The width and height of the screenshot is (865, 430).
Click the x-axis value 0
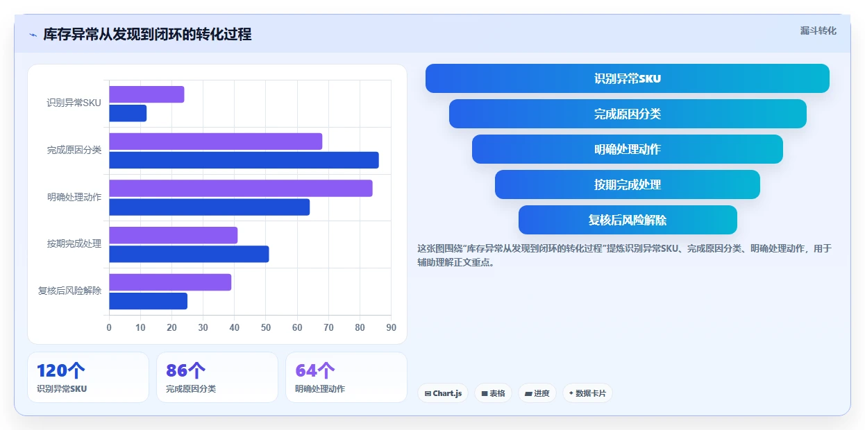click(109, 327)
